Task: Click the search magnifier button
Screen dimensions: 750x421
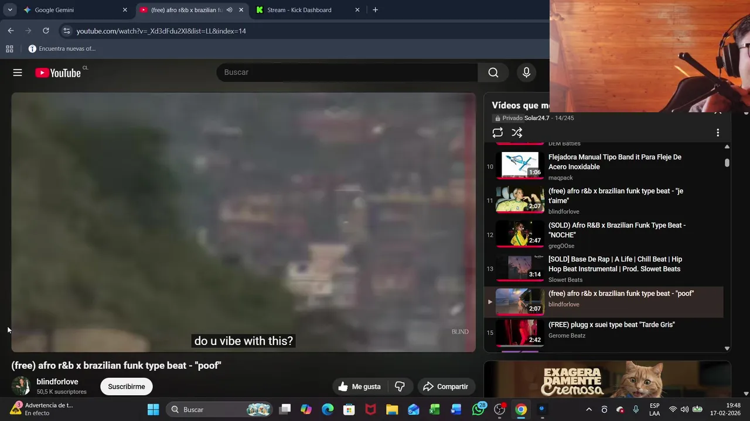Action: [x=493, y=72]
